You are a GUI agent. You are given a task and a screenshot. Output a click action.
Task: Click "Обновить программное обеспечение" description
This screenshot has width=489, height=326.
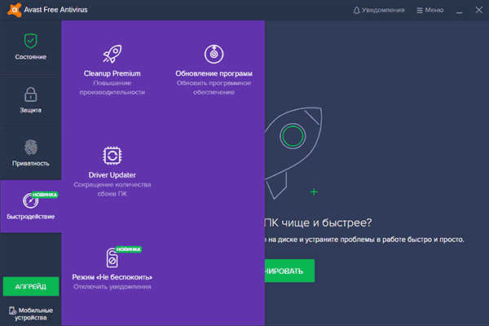214,88
